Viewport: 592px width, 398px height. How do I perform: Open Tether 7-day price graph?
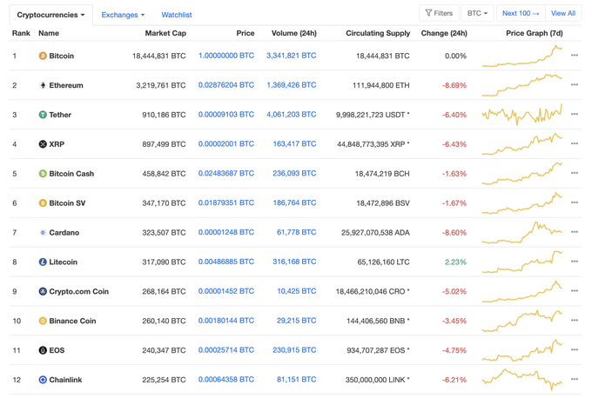pyautogui.click(x=522, y=115)
